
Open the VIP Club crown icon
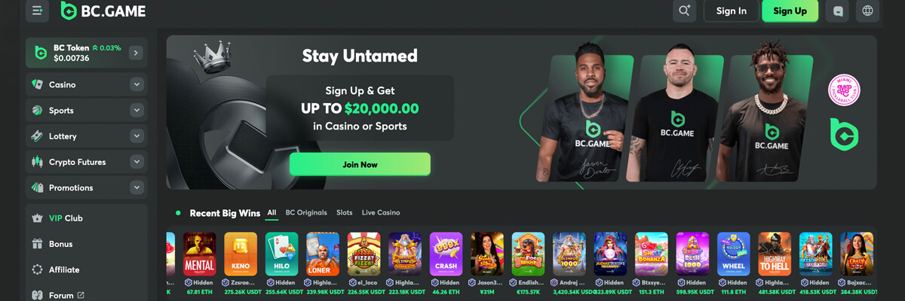coord(37,218)
